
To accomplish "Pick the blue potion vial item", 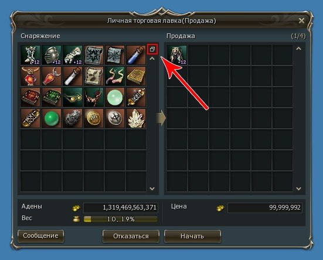I will tap(136, 55).
